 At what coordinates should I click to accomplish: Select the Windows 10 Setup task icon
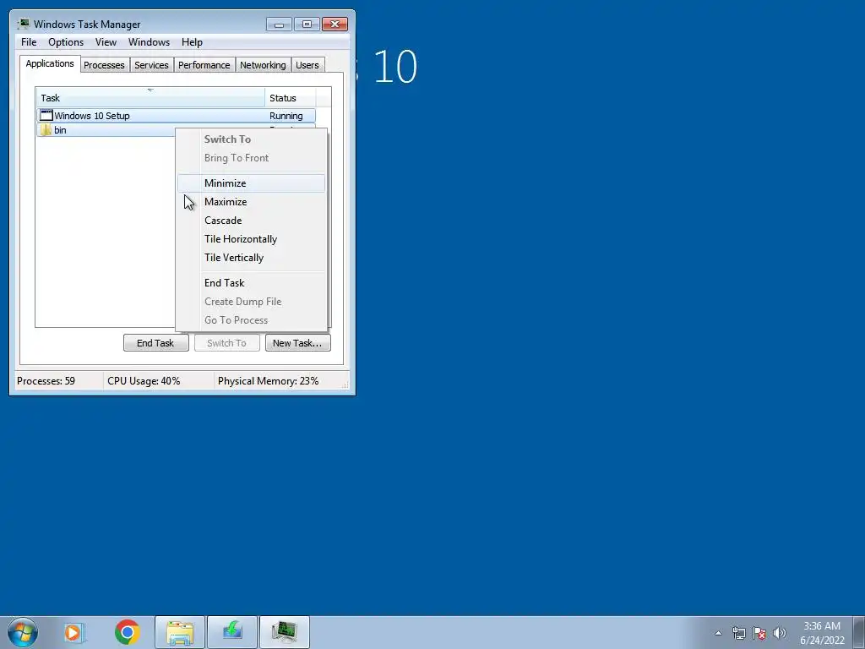coord(47,115)
